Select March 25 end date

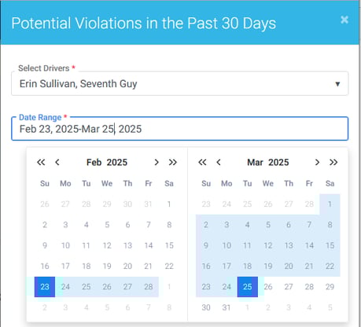(x=248, y=287)
